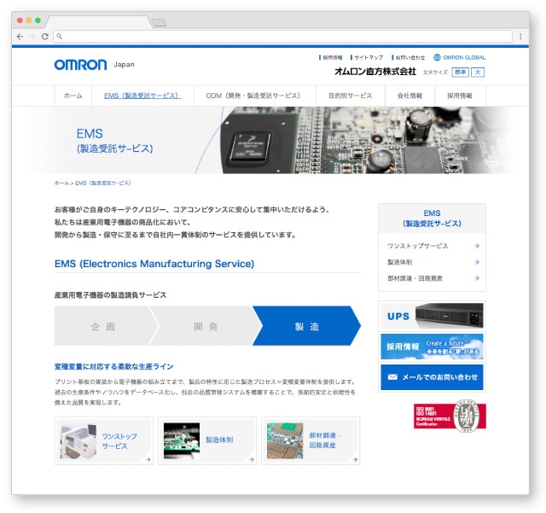Screen dimensions: 546x513
Task: Click the 採用情報 Create a future banner
Action: coord(432,347)
